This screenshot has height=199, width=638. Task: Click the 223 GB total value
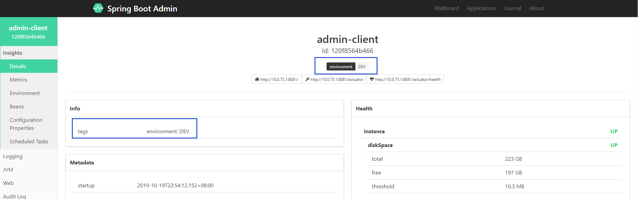pyautogui.click(x=513, y=159)
